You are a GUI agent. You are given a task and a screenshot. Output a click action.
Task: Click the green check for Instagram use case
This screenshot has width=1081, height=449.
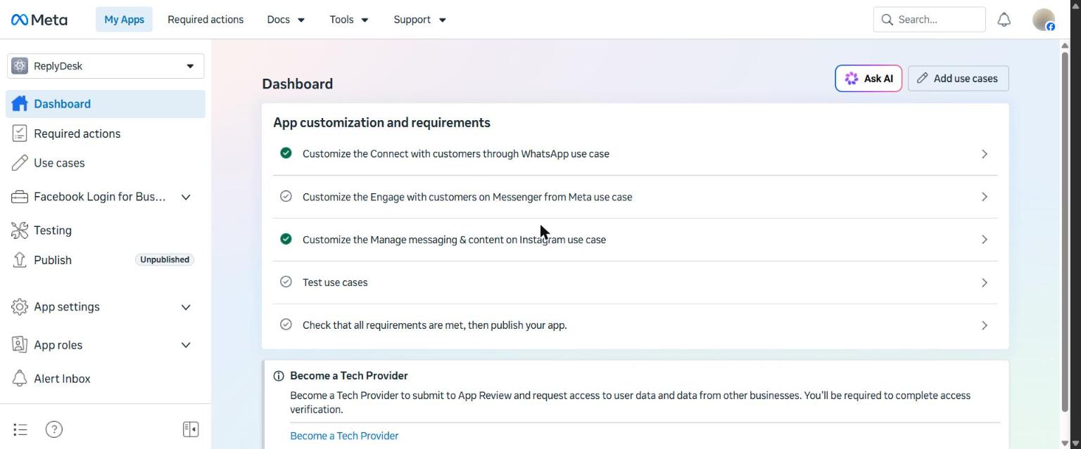pyautogui.click(x=286, y=239)
